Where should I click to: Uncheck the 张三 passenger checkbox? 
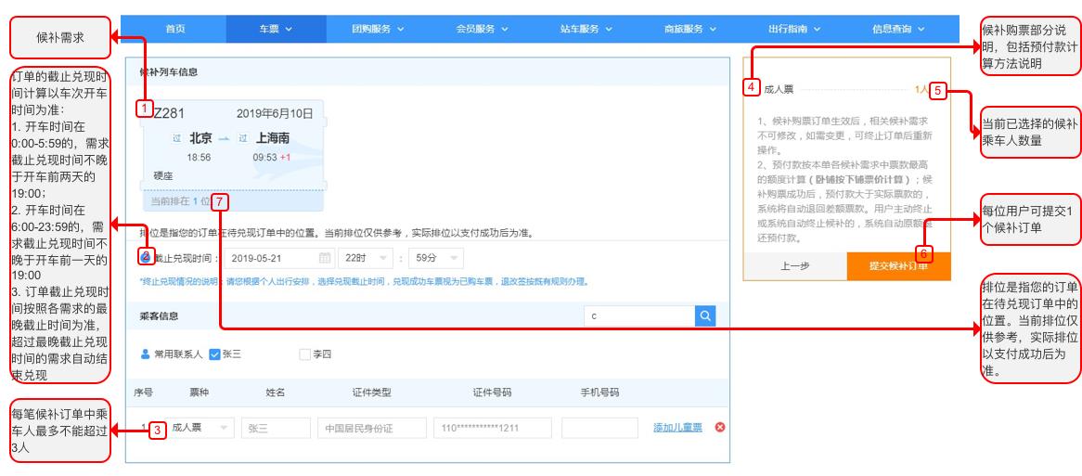click(214, 354)
